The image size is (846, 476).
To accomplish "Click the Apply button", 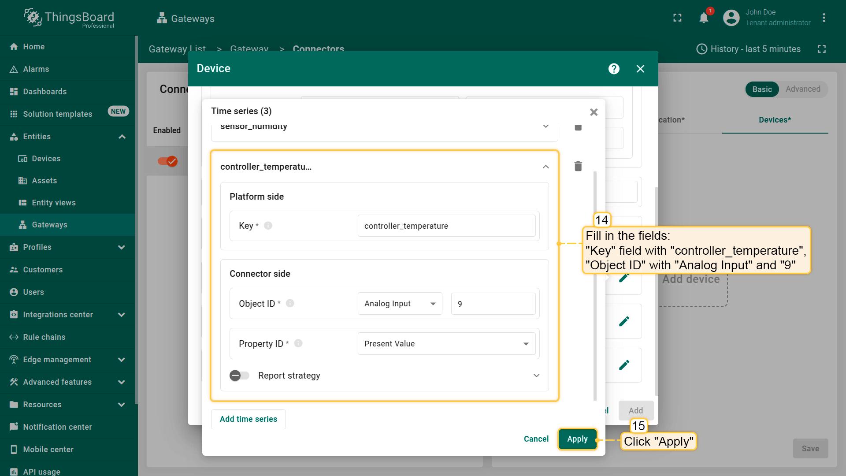I will [x=577, y=439].
